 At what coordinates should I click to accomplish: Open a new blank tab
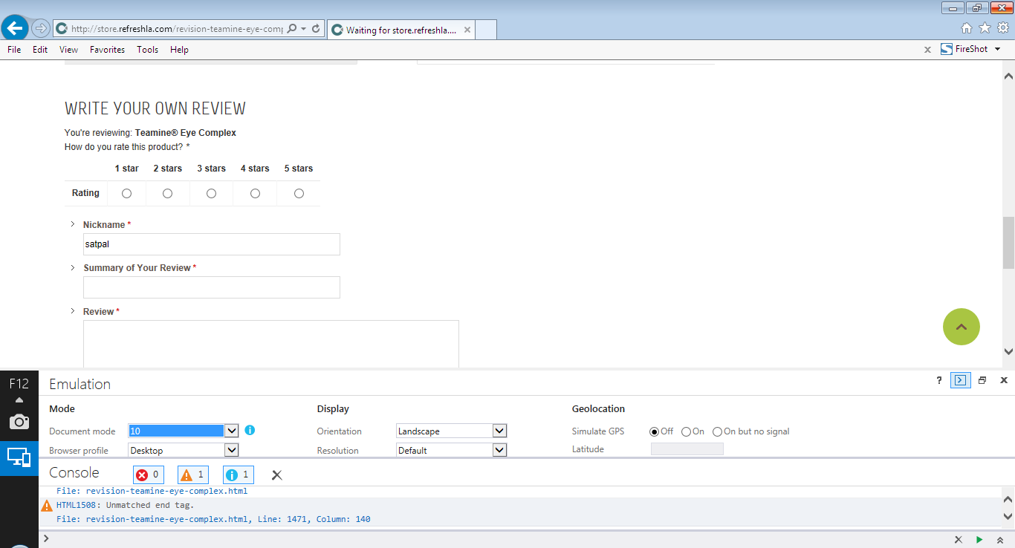coord(485,30)
